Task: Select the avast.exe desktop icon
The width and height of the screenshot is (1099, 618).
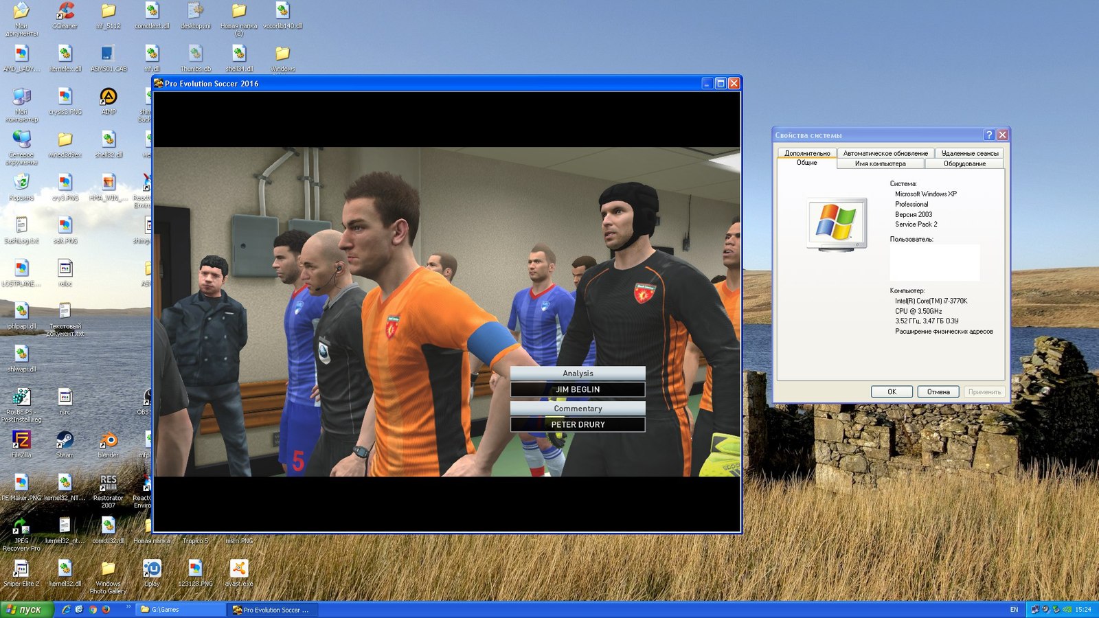Action: (238, 569)
